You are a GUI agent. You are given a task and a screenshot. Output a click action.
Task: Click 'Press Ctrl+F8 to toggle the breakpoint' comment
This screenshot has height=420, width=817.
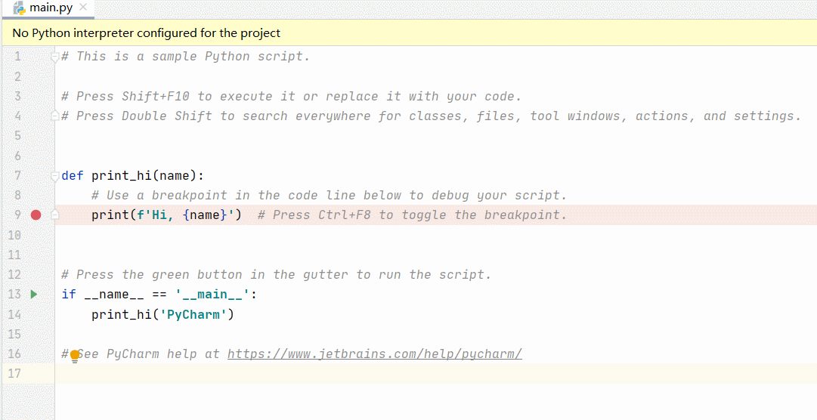click(412, 215)
